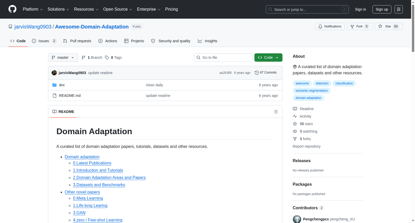Image resolution: width=415 pixels, height=223 pixels.
Task: Select the classification topic tag
Action: 344,83
